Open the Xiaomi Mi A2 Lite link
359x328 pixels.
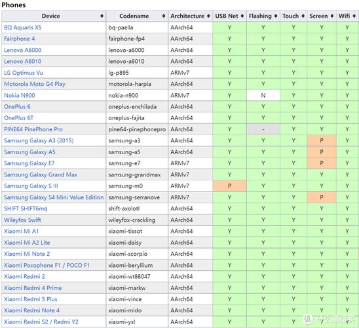[27, 243]
